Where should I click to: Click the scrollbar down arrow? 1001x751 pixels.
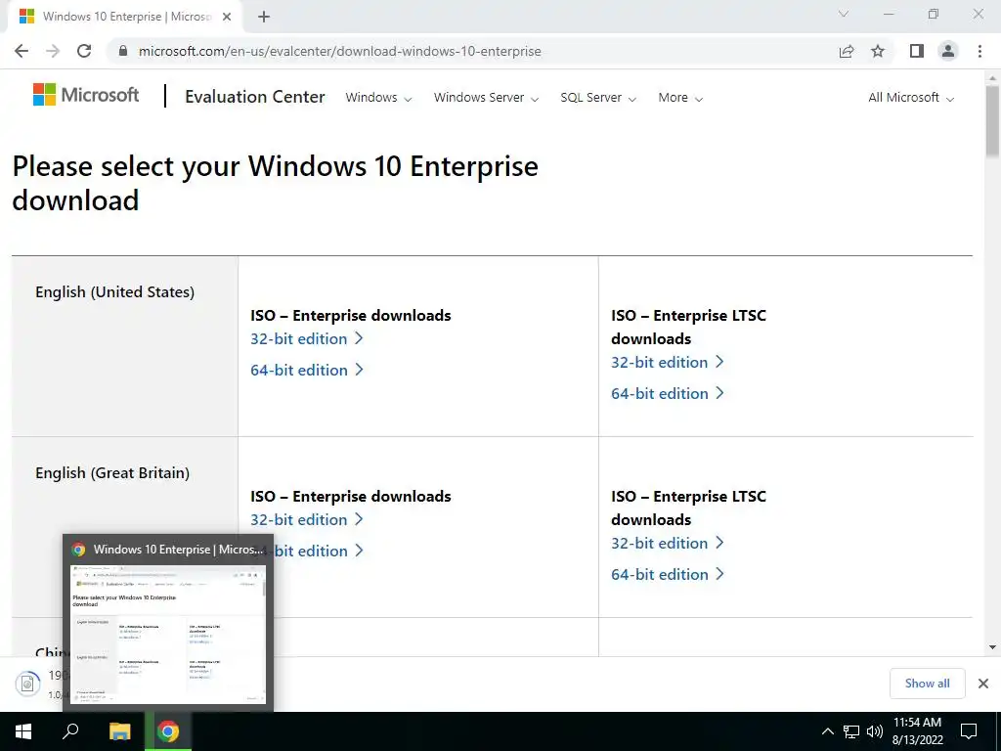pyautogui.click(x=992, y=647)
